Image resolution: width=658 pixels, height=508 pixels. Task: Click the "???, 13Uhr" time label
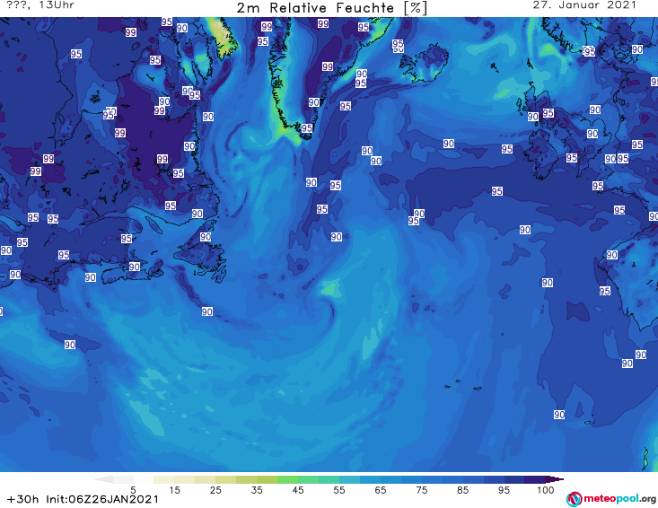point(40,5)
